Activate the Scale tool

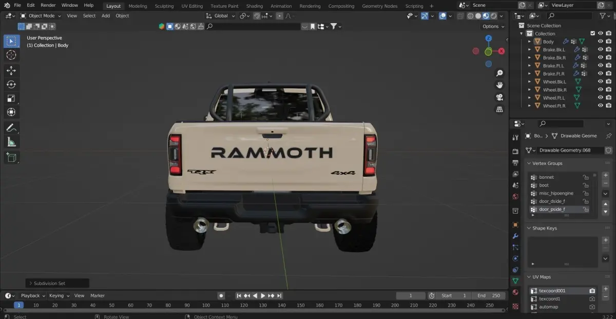tap(11, 99)
